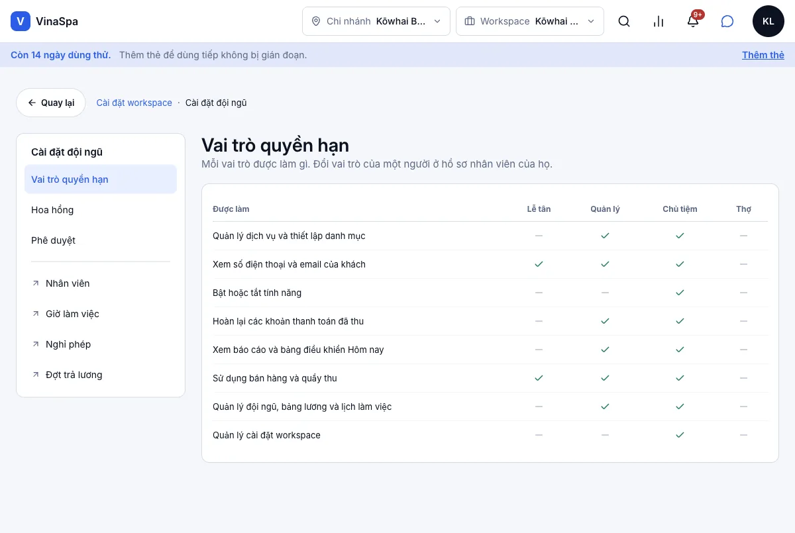This screenshot has height=533, width=795.
Task: Toggle Chủ tiệm check for Quản lý cài đặt workspace
Action: click(680, 435)
